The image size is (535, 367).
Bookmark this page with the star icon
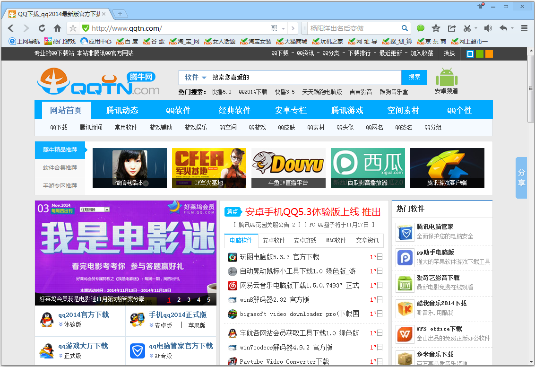point(72,28)
